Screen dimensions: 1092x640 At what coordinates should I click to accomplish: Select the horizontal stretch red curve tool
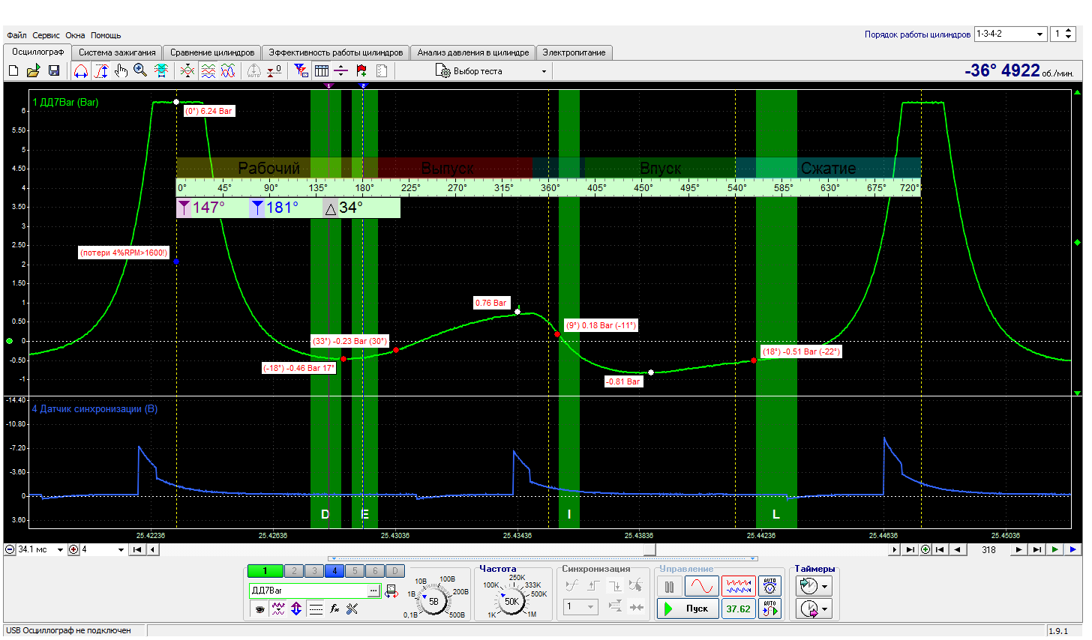click(81, 70)
